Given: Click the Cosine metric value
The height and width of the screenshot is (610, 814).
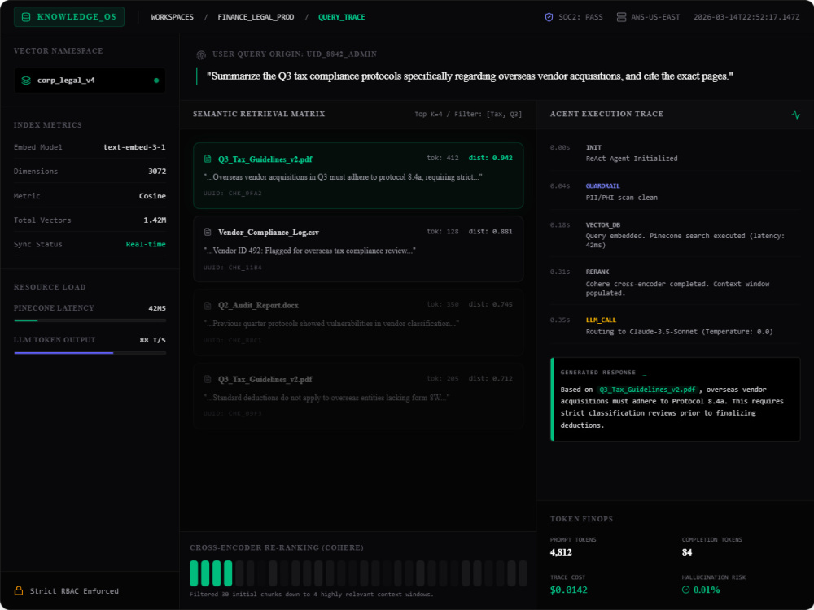Looking at the screenshot, I should tap(153, 196).
